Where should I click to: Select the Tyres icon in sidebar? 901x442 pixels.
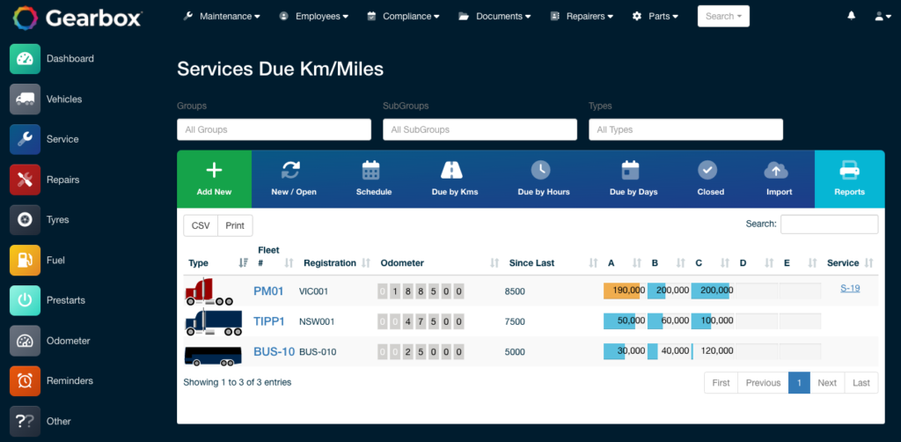(x=26, y=220)
